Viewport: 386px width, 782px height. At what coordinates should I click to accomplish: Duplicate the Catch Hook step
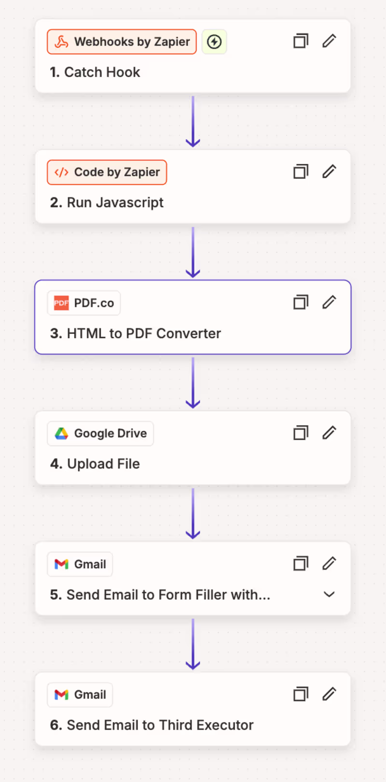click(x=301, y=41)
